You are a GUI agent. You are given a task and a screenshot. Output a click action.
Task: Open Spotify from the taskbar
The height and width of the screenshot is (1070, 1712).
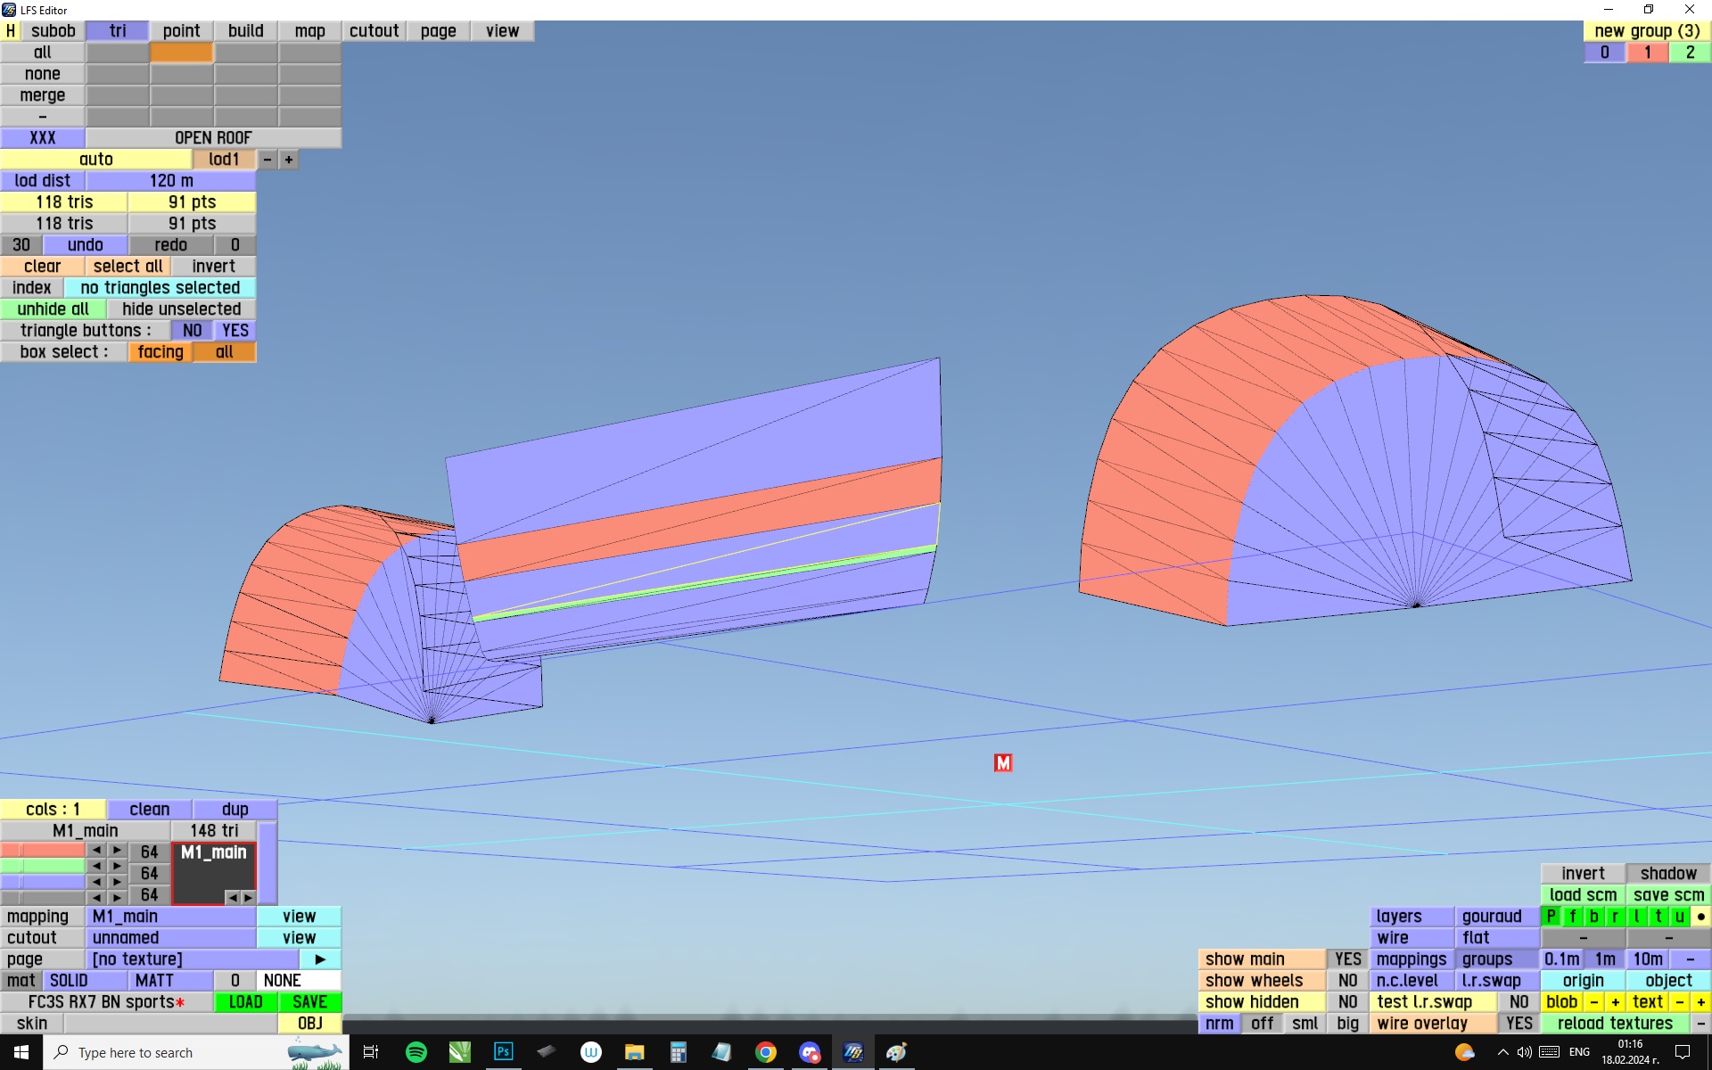(x=416, y=1052)
